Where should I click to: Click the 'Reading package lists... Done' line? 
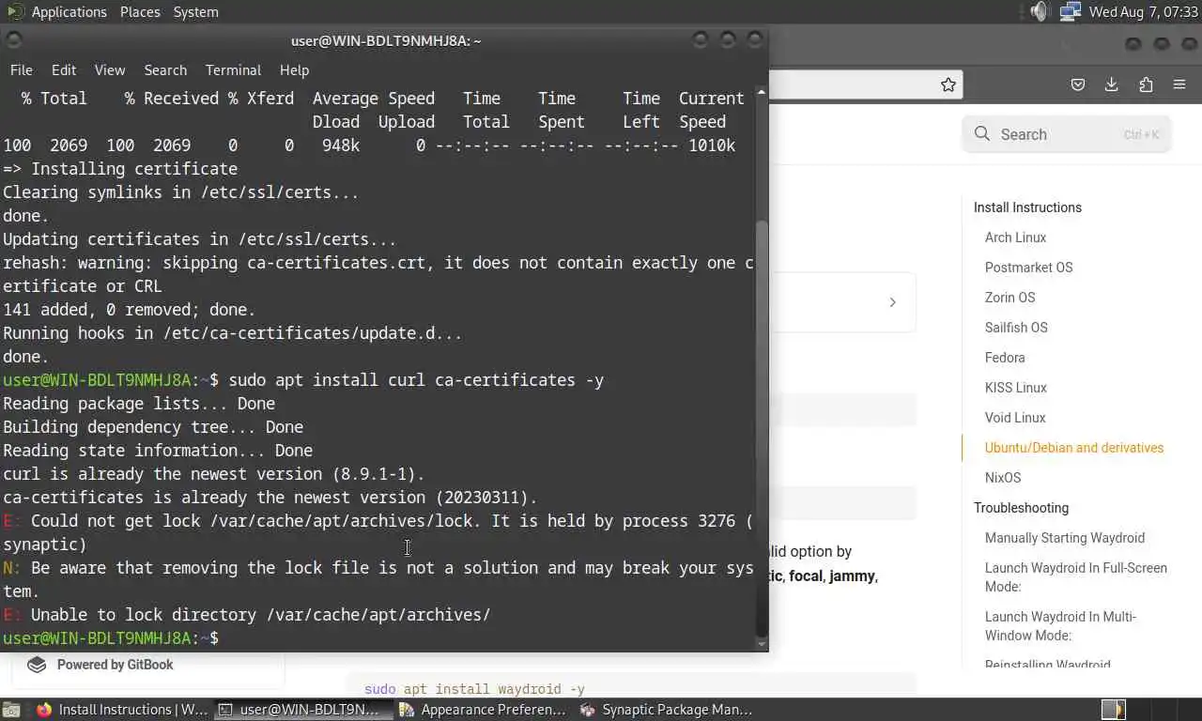point(139,404)
